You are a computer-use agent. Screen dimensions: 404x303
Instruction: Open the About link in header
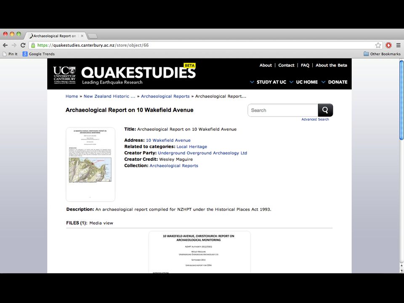(x=266, y=65)
